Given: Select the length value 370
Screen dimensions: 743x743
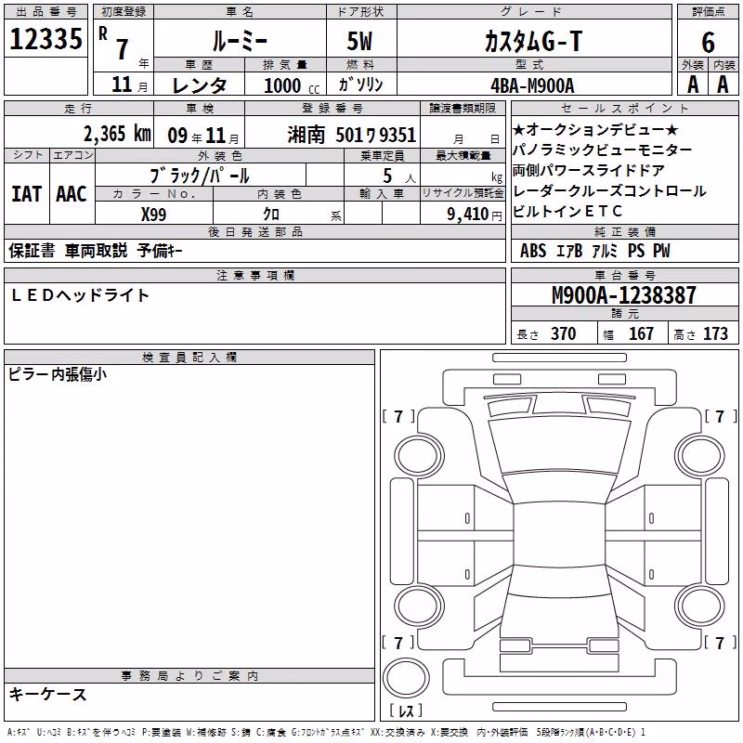Looking at the screenshot, I should (563, 333).
